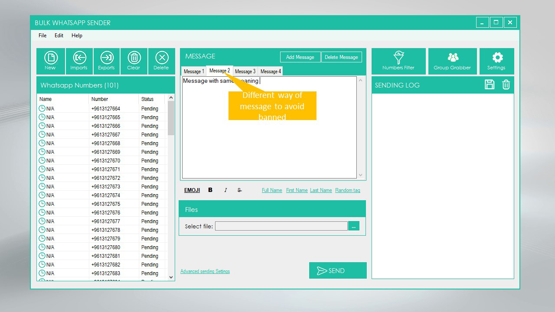555x312 pixels.
Task: Select number +9613127667
Action: pyautogui.click(x=105, y=135)
